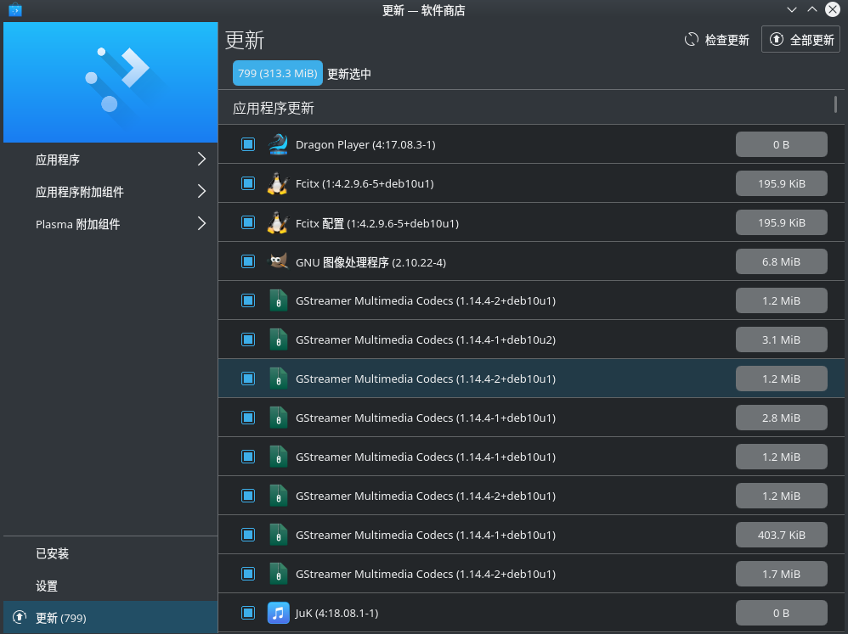
Task: Click the refresh icon beside 检查更新
Action: coord(692,40)
